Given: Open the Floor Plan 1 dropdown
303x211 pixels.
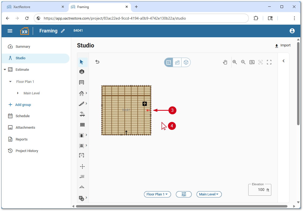Looking at the screenshot, I should (x=157, y=194).
